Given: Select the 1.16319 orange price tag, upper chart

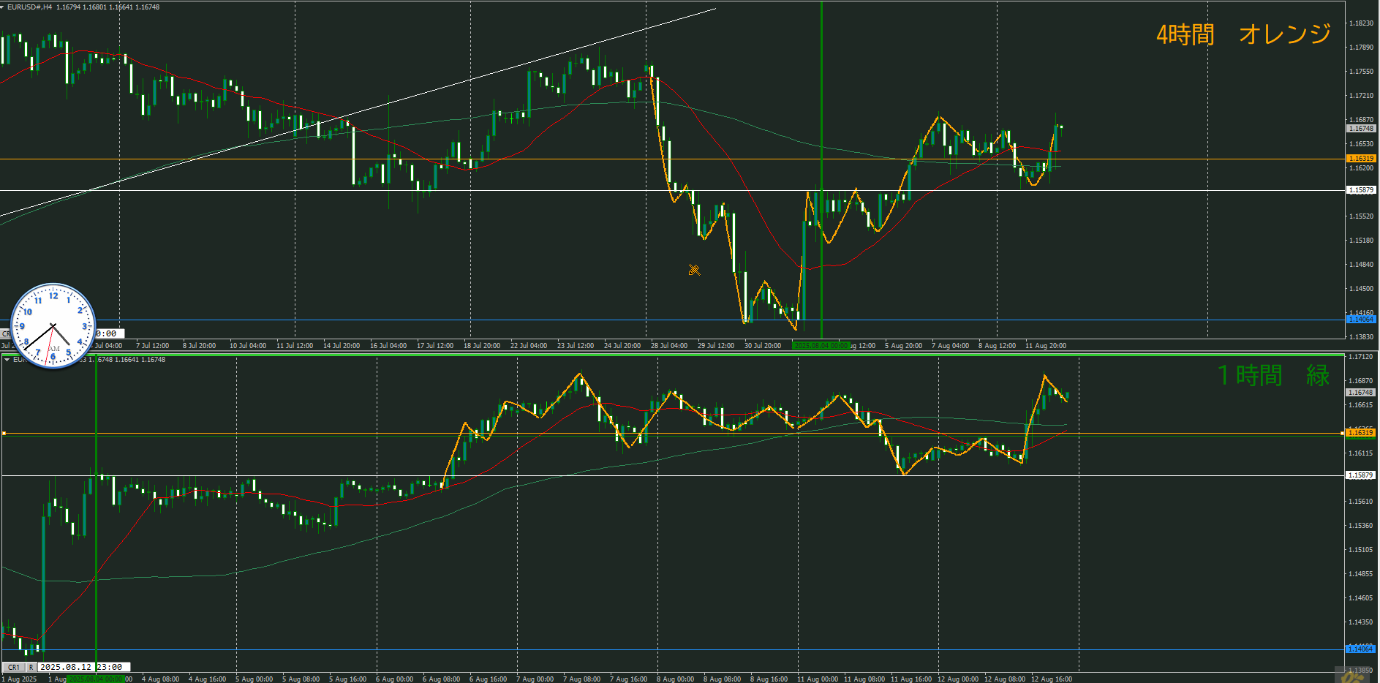Looking at the screenshot, I should 1361,158.
